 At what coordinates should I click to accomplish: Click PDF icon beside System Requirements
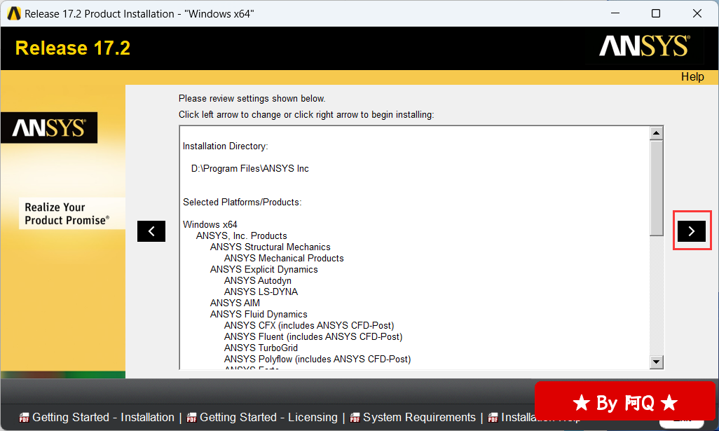pyautogui.click(x=355, y=418)
